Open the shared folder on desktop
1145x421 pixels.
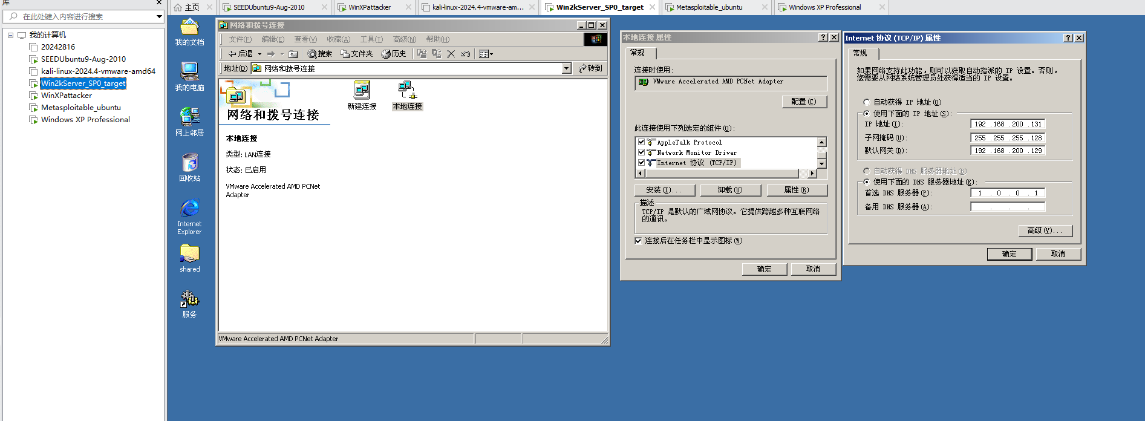189,258
